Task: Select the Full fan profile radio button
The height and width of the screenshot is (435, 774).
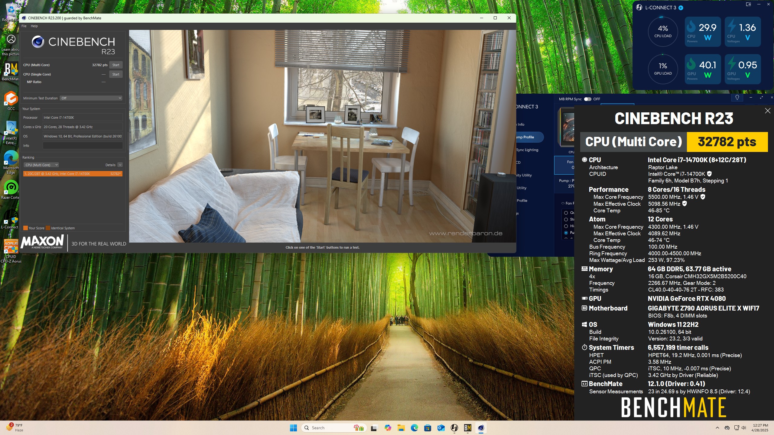Action: (x=566, y=233)
